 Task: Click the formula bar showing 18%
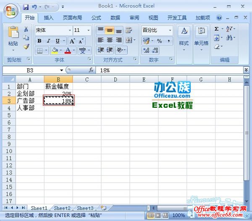click(169, 70)
